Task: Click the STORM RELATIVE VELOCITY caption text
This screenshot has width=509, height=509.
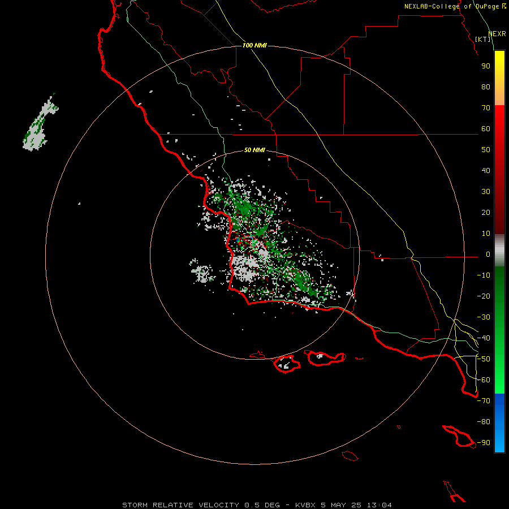Action: point(181,505)
